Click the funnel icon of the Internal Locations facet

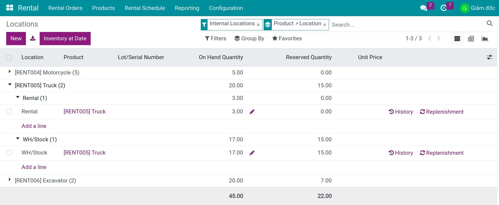point(204,25)
